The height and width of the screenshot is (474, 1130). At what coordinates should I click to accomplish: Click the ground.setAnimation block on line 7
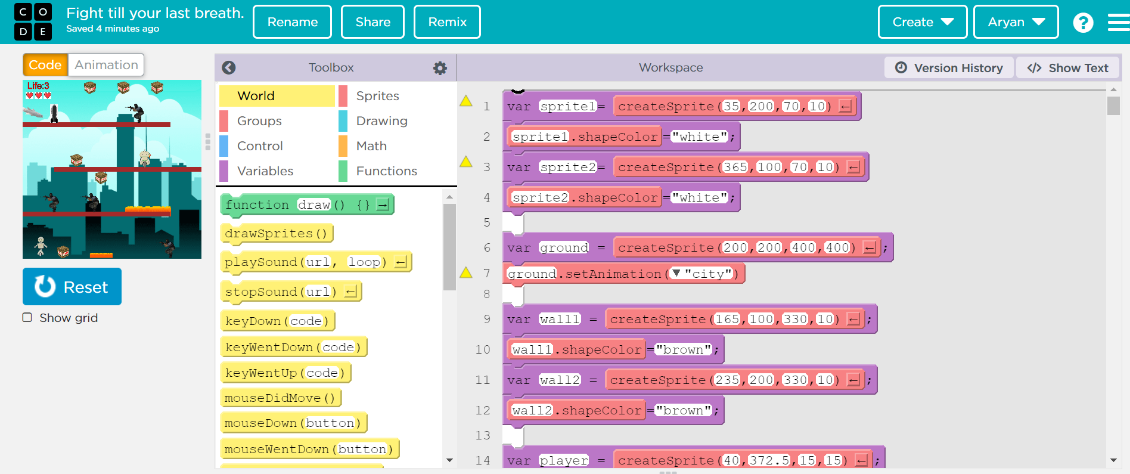(x=624, y=274)
